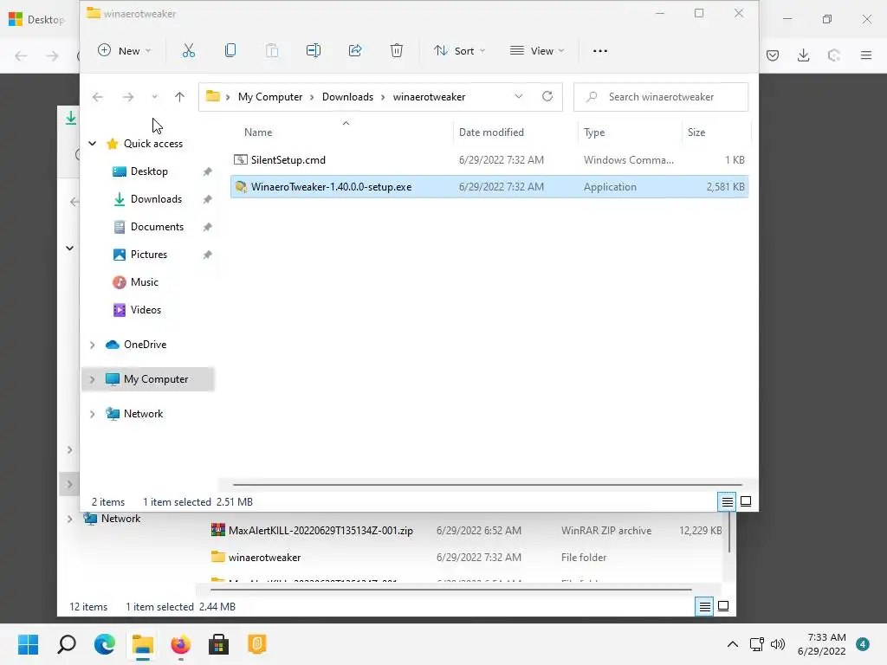Switch to large icons view in front window
This screenshot has height=665, width=887.
pos(746,501)
